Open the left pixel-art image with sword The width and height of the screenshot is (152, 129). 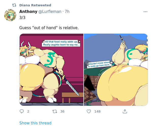click(51, 70)
